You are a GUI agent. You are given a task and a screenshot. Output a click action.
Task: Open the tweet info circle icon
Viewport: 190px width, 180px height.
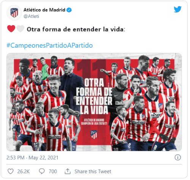[x=178, y=157]
